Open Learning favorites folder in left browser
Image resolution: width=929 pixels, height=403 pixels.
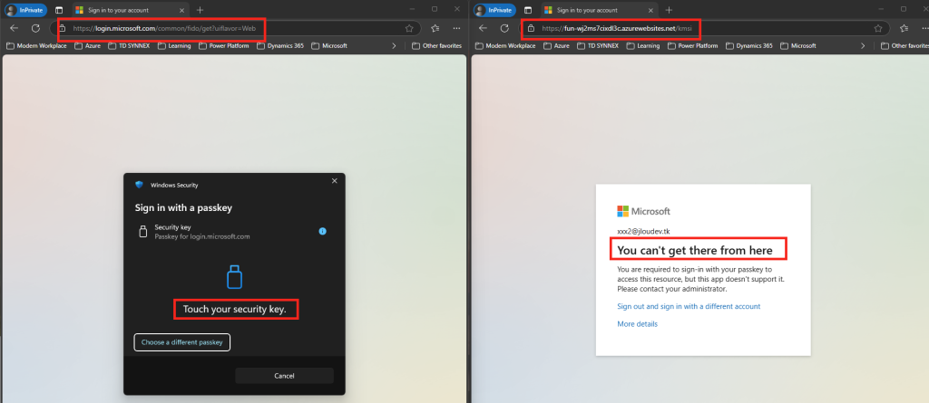(173, 45)
